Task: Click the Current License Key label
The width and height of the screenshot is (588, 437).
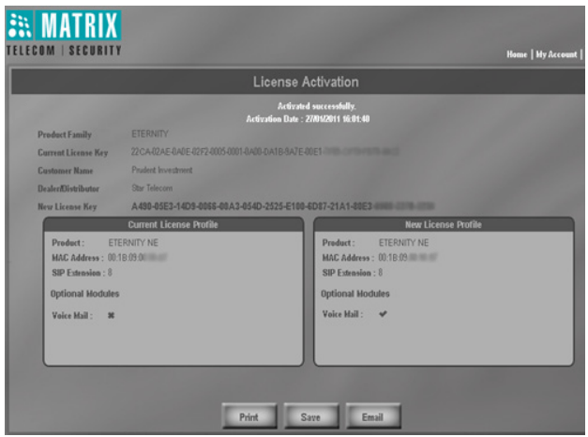Action: (x=73, y=153)
